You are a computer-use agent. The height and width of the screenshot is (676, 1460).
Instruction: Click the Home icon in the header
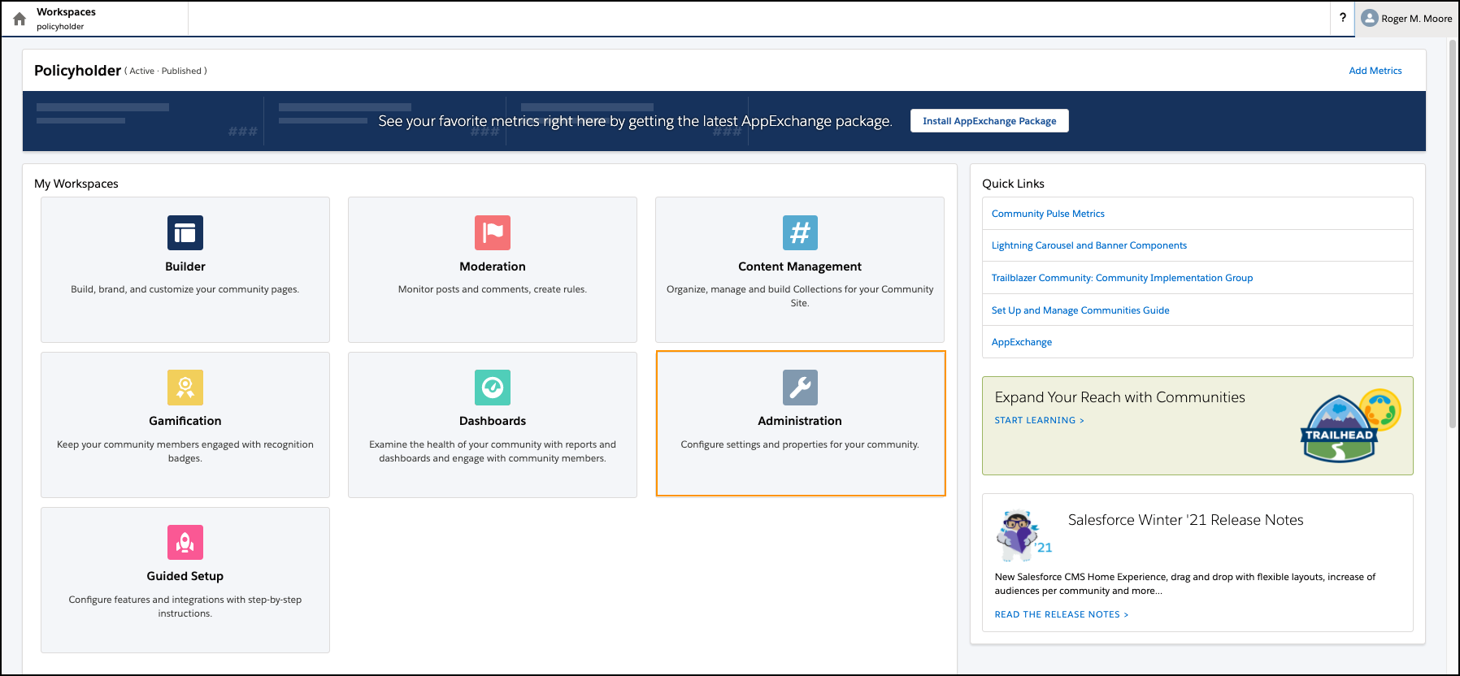pos(20,19)
